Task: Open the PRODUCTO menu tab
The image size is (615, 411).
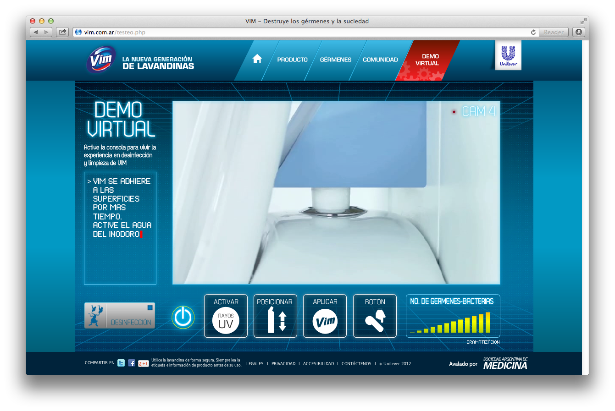Action: tap(292, 60)
